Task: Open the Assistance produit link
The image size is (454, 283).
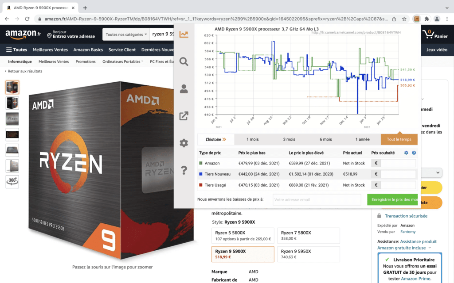Action: coord(418,241)
